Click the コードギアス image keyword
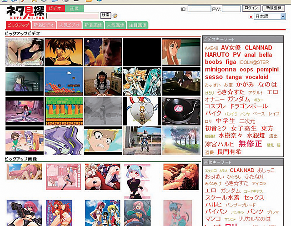Screen dimensions: 291x226 pyautogui.click(x=253, y=191)
